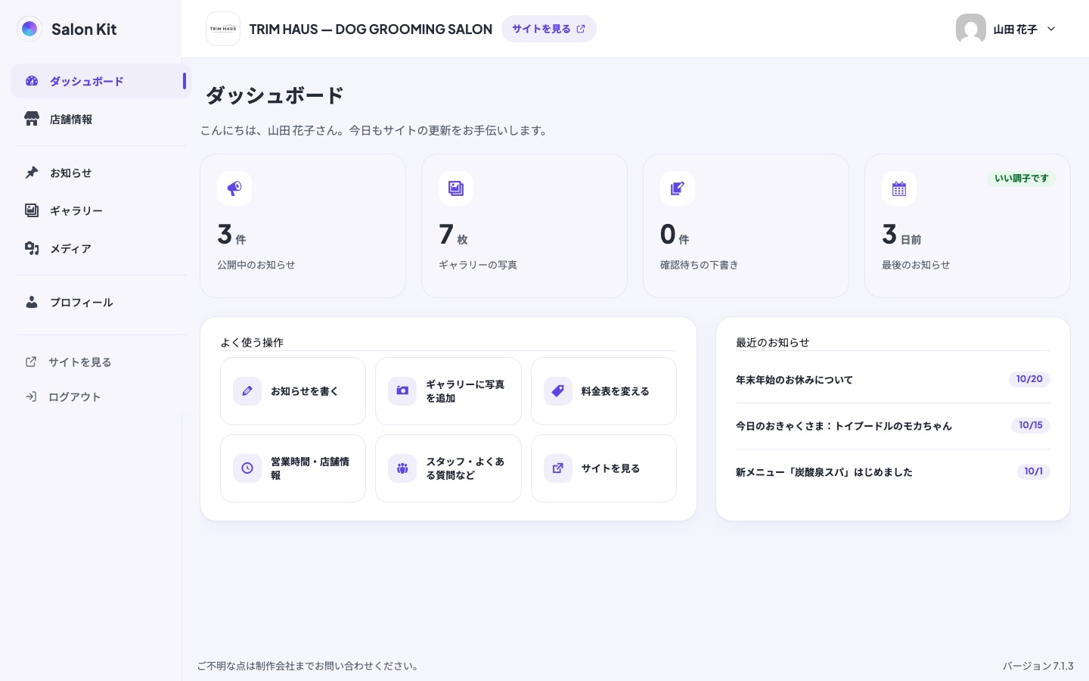Click the プロフィール person icon
The width and height of the screenshot is (1089, 681).
[32, 302]
